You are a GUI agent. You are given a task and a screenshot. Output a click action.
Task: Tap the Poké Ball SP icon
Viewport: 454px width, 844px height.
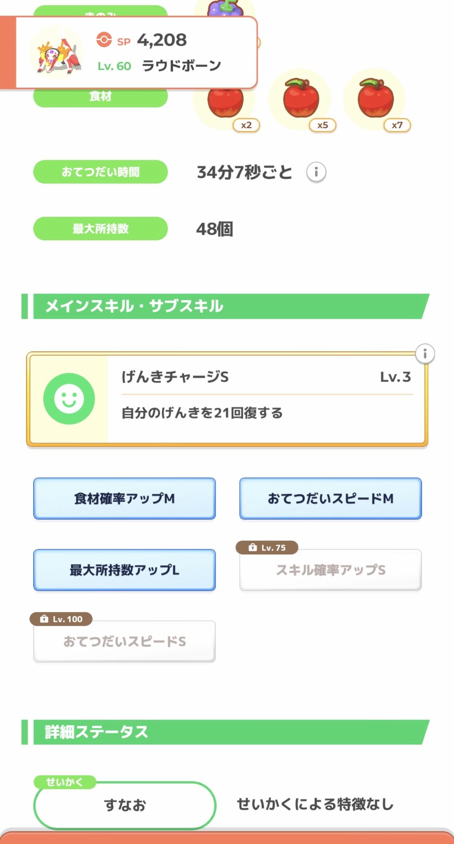coord(104,40)
